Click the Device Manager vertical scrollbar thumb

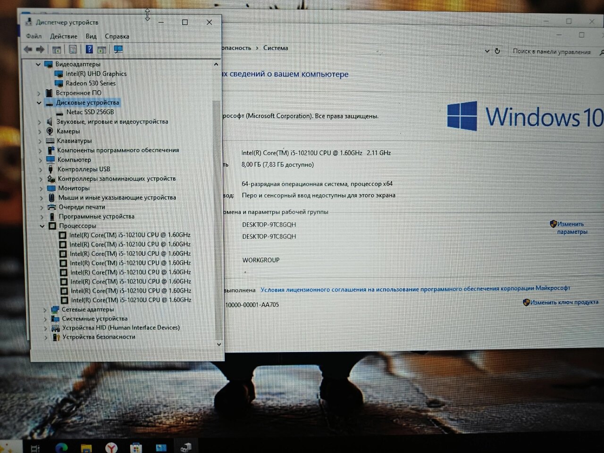(x=218, y=219)
